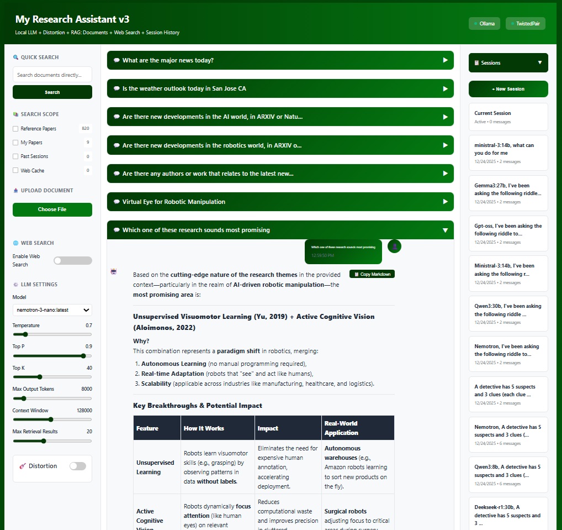562x530 pixels.
Task: Check the Reference Papers checkbox
Action: (x=15, y=128)
